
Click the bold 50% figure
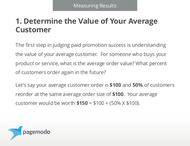tap(138, 85)
